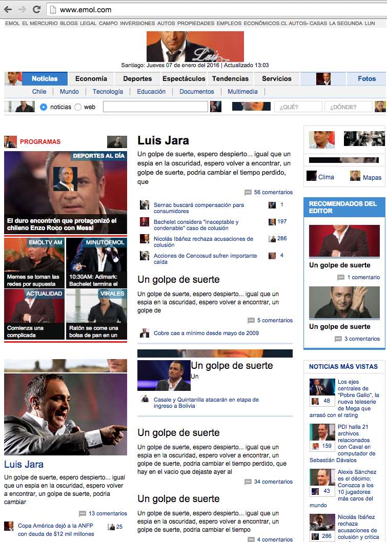The image size is (387, 542).
Task: Open the VIRALES thumbnail
Action: coord(96,314)
